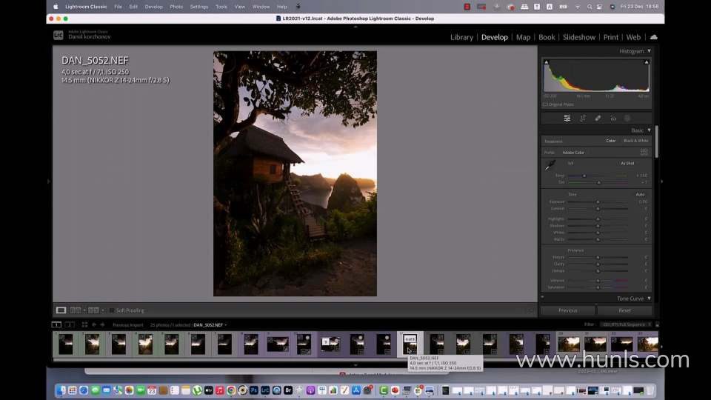Open grid view from filmstrip bar
The image size is (711, 400).
[84, 324]
